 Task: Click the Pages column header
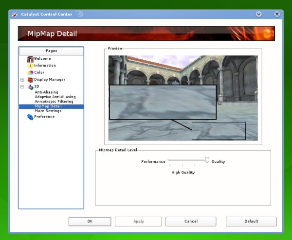pos(51,51)
